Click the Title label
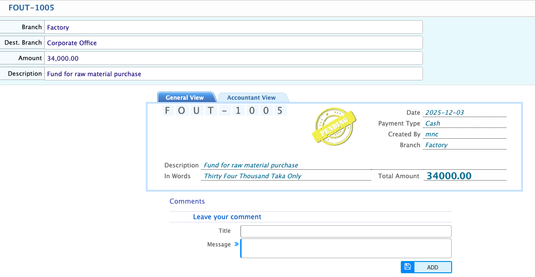 pyautogui.click(x=225, y=231)
